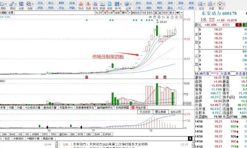
Task: Click the 资讯 button
Action: pos(40,3)
